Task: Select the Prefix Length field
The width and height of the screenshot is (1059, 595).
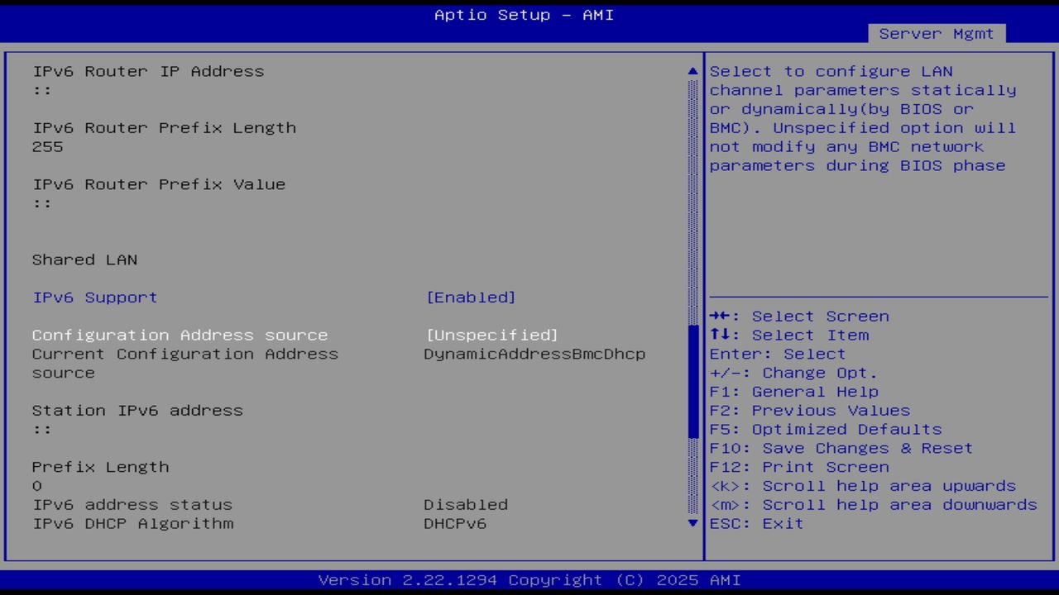Action: point(100,467)
